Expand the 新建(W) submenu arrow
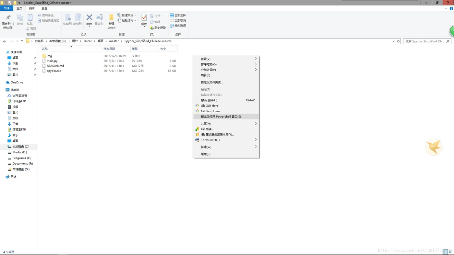The height and width of the screenshot is (255, 454). (x=256, y=147)
